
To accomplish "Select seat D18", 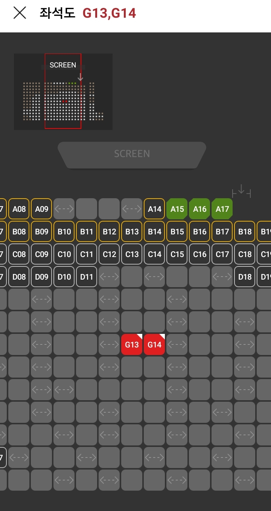I will tap(245, 277).
